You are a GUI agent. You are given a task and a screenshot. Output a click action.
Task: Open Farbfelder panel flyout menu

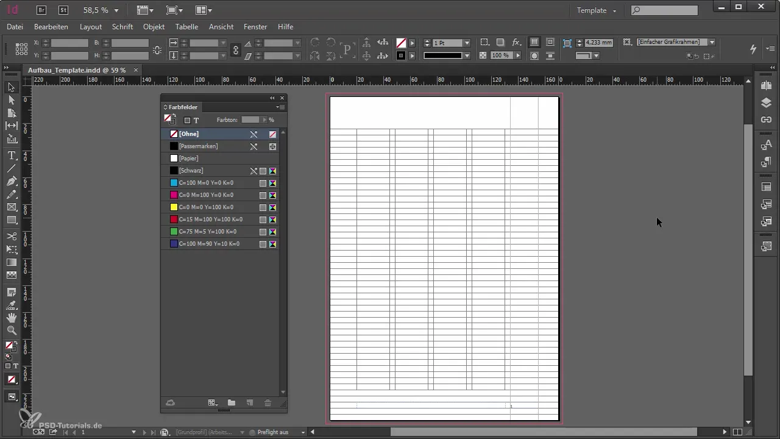coord(280,107)
